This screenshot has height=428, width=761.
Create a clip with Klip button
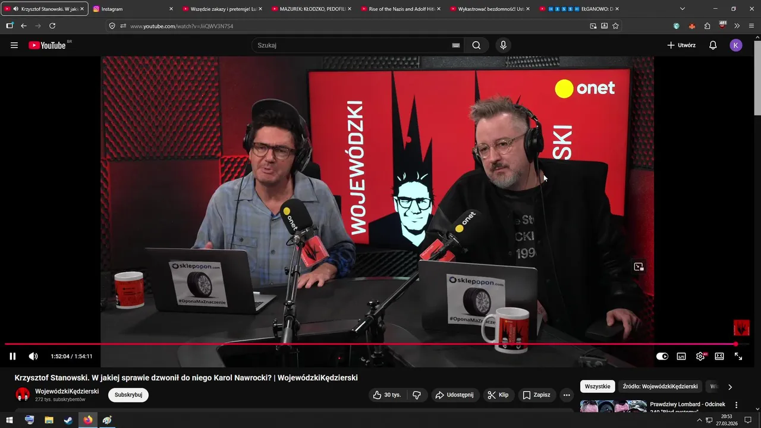[x=498, y=395]
